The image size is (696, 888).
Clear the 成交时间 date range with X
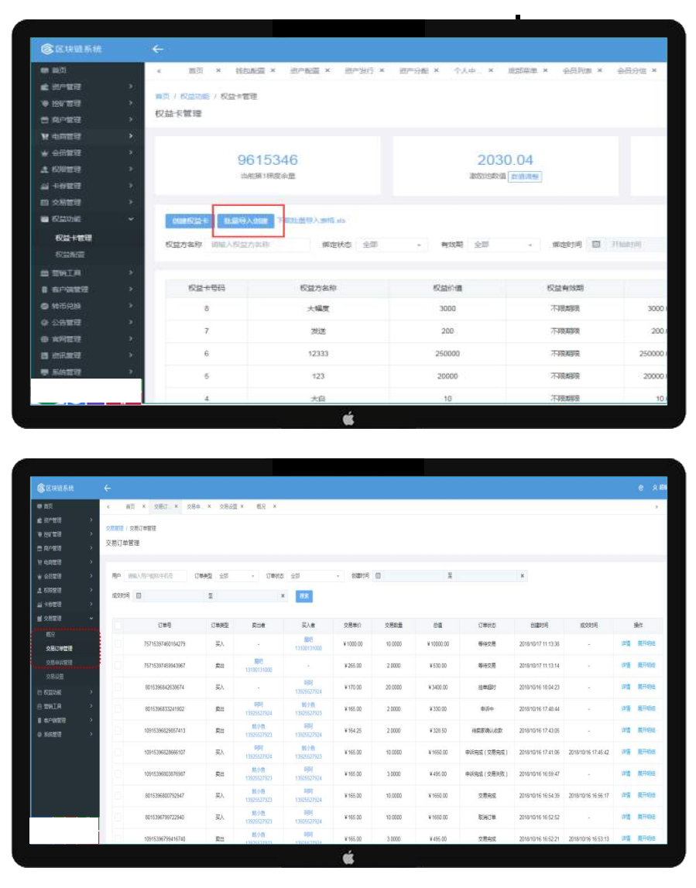click(283, 596)
